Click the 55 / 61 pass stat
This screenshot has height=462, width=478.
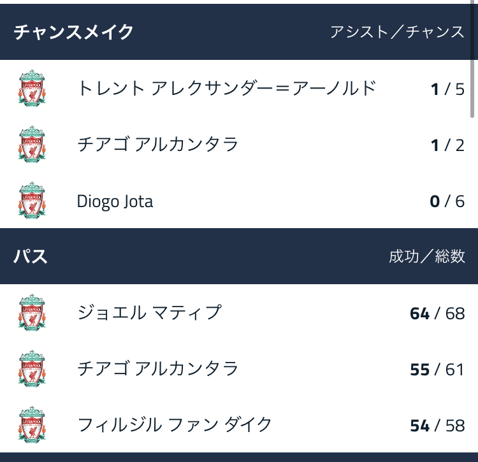(x=437, y=370)
